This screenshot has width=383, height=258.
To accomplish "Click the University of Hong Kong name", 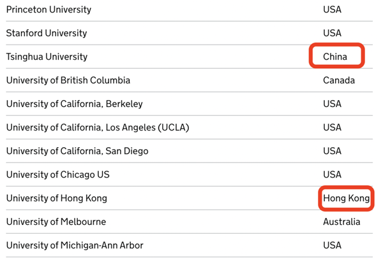I will point(57,198).
